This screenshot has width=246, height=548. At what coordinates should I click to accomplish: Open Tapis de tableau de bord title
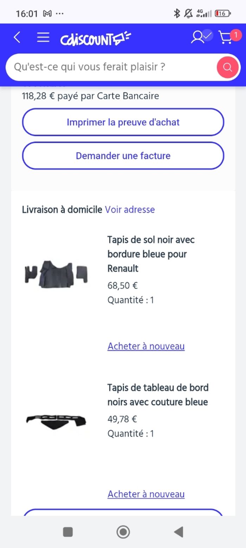(x=158, y=394)
